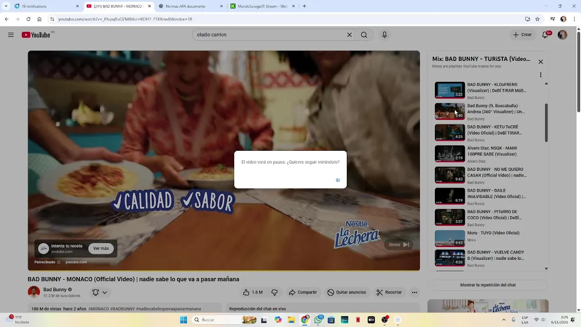Open the taskbar clock 0:25

(563, 320)
